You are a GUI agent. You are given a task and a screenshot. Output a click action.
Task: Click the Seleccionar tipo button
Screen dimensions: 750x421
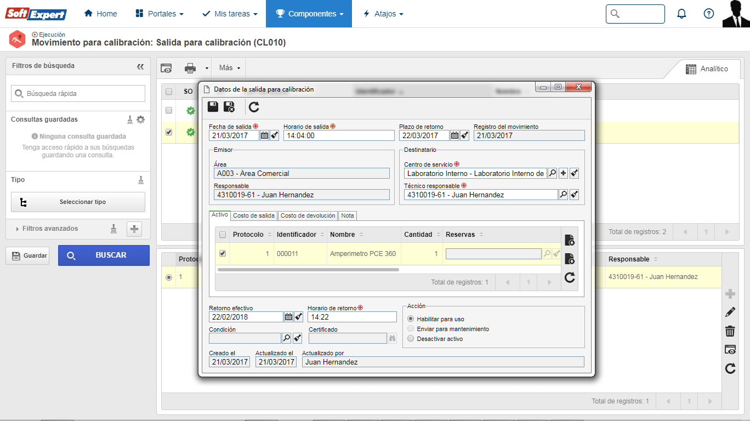pyautogui.click(x=78, y=202)
